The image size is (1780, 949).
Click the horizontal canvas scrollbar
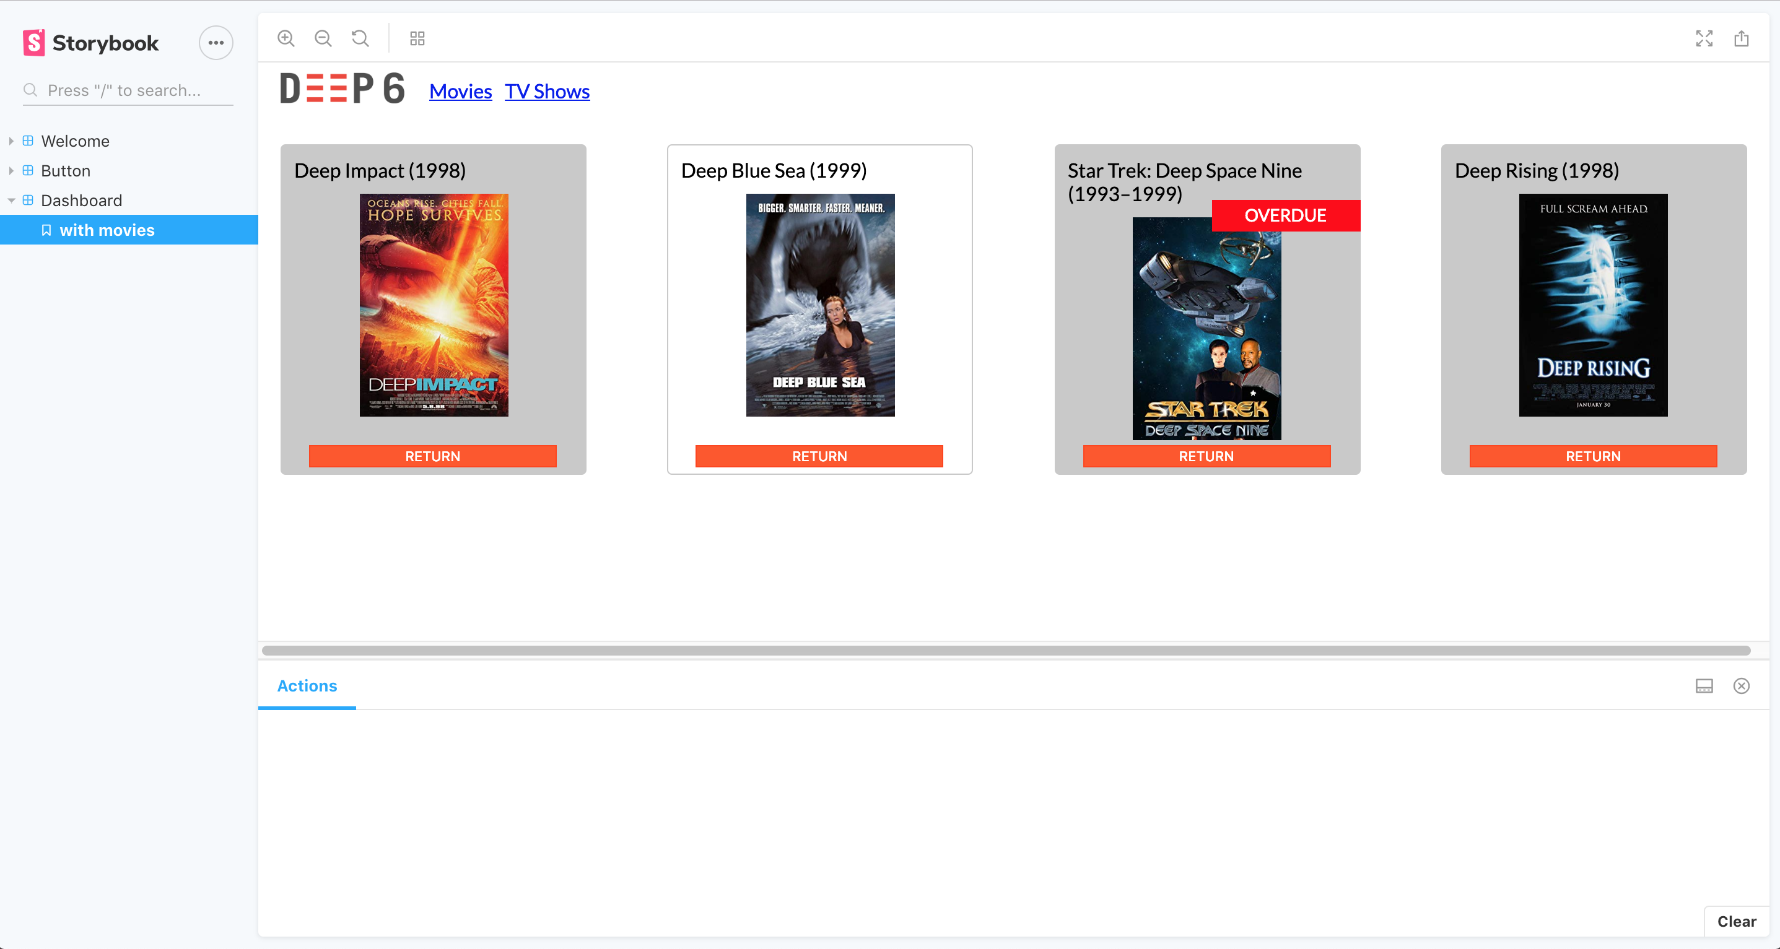coord(1005,651)
